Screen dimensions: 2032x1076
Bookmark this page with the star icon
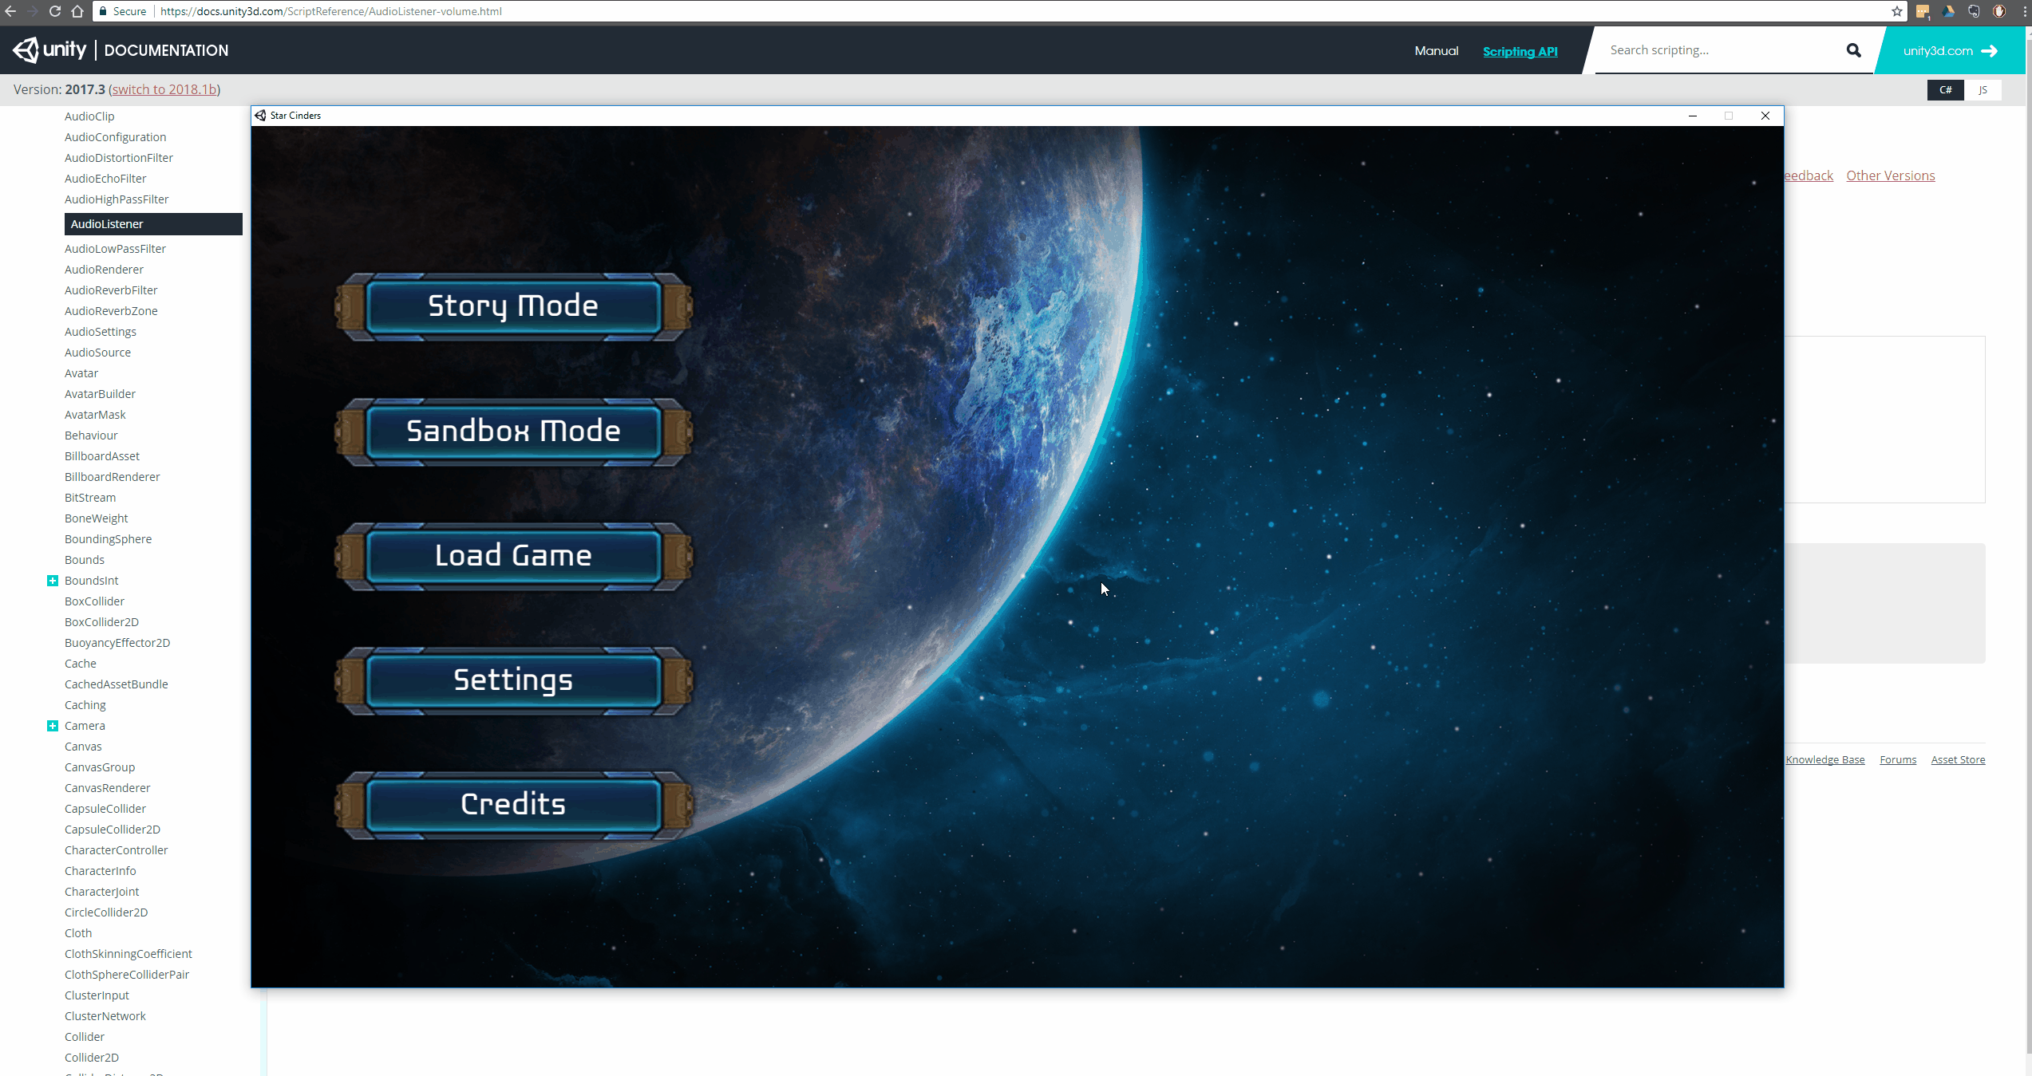pos(1896,11)
